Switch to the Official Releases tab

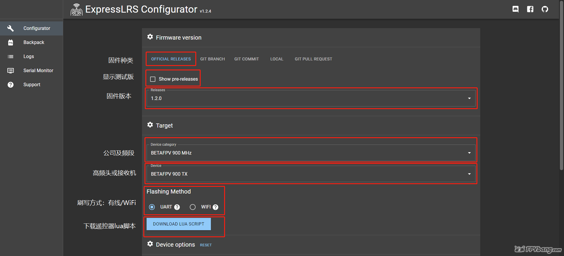[171, 59]
